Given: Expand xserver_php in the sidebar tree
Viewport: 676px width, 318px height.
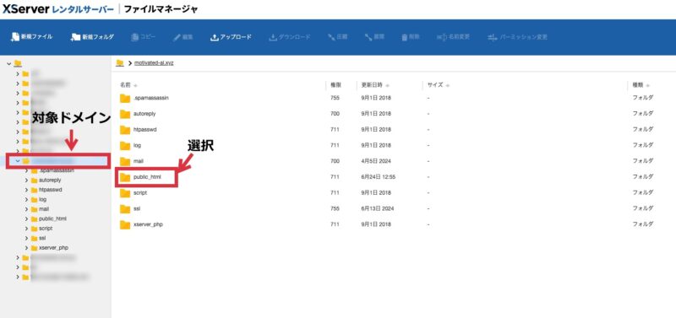Looking at the screenshot, I should [27, 248].
